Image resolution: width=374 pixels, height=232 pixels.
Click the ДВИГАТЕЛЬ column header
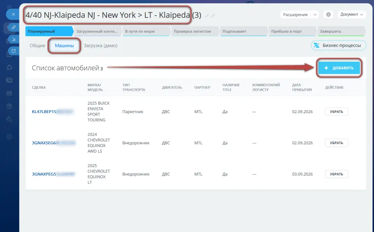pyautogui.click(x=172, y=88)
